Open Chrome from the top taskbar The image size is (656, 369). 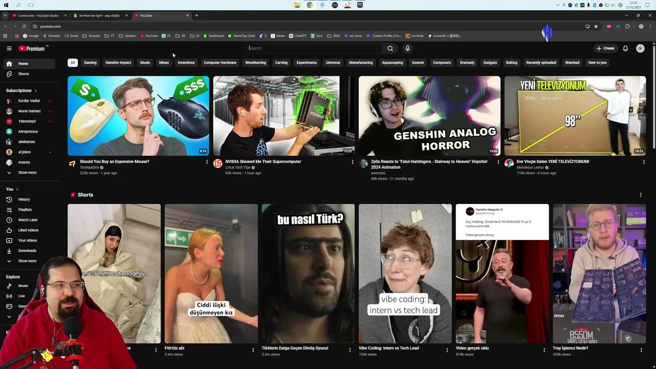(x=310, y=5)
